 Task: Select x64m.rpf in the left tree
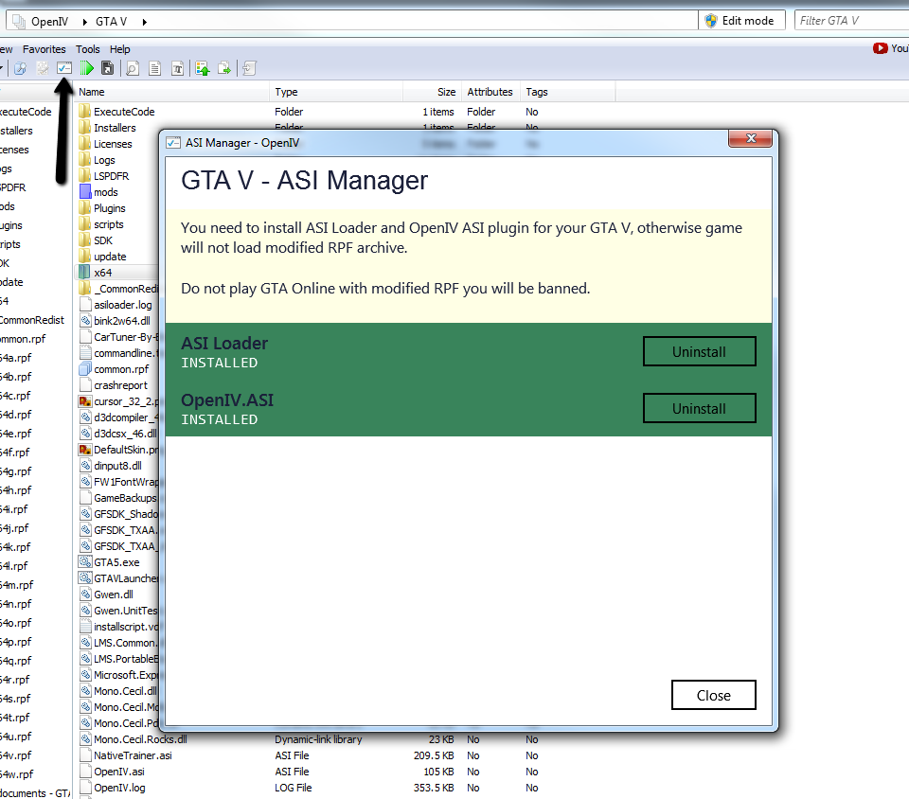[17, 585]
